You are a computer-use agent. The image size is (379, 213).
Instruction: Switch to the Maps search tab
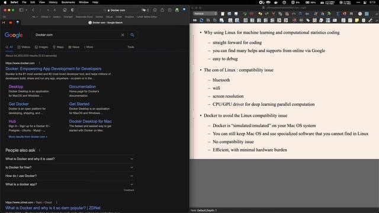[58, 47]
